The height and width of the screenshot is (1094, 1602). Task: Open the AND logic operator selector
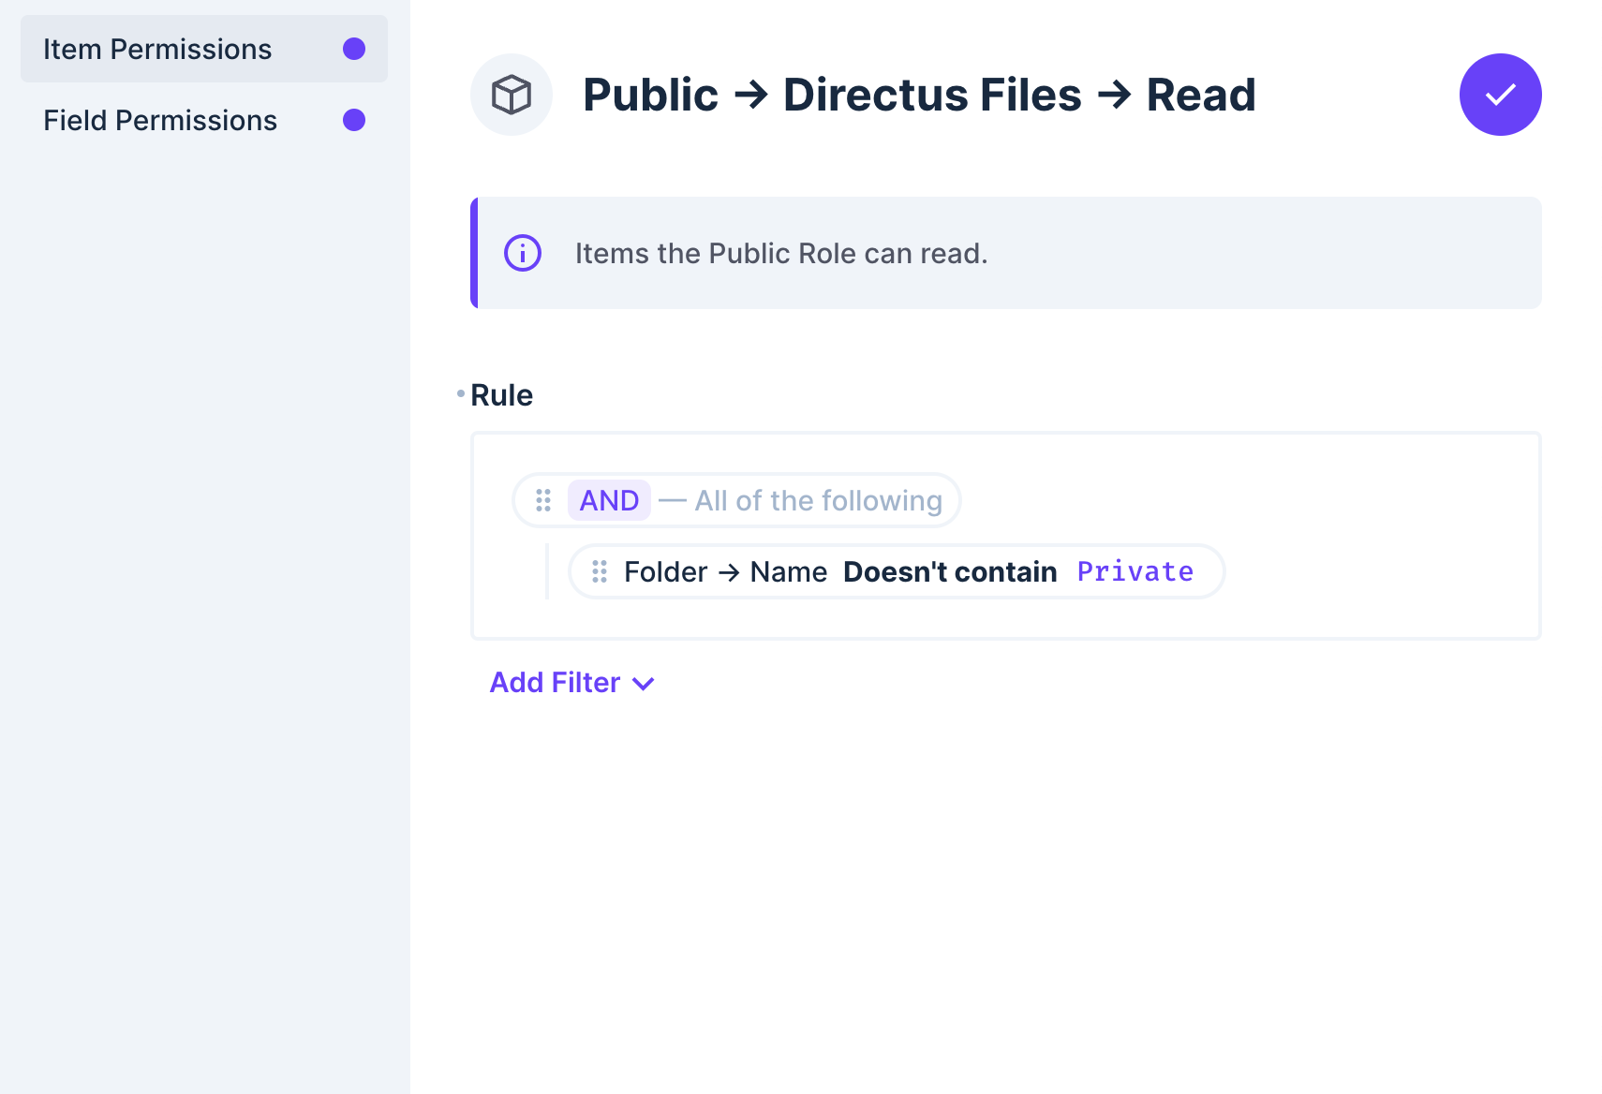(609, 500)
